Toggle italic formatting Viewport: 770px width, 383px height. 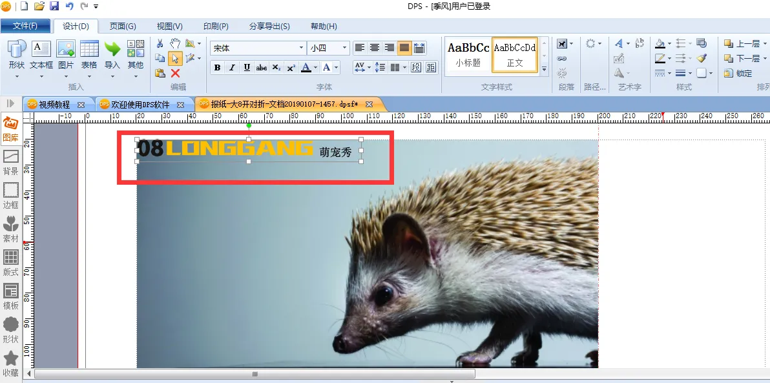click(x=233, y=68)
